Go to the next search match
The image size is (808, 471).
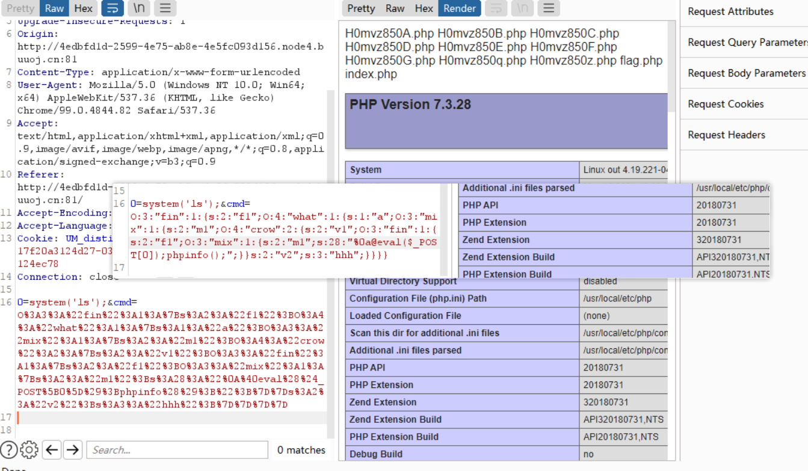[73, 449]
